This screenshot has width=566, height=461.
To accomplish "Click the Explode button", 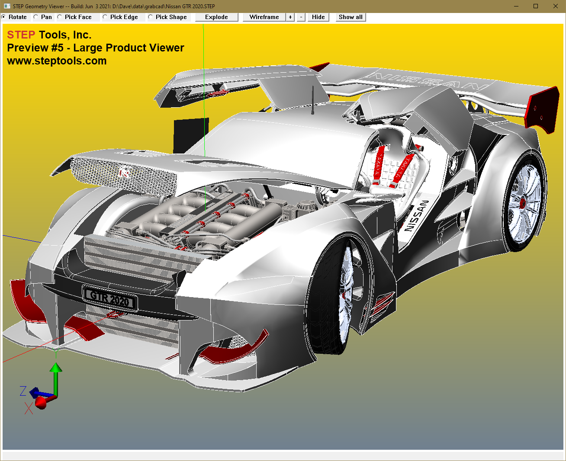I will (216, 17).
